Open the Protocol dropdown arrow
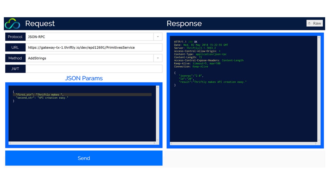The width and height of the screenshot is (329, 185). 158,37
